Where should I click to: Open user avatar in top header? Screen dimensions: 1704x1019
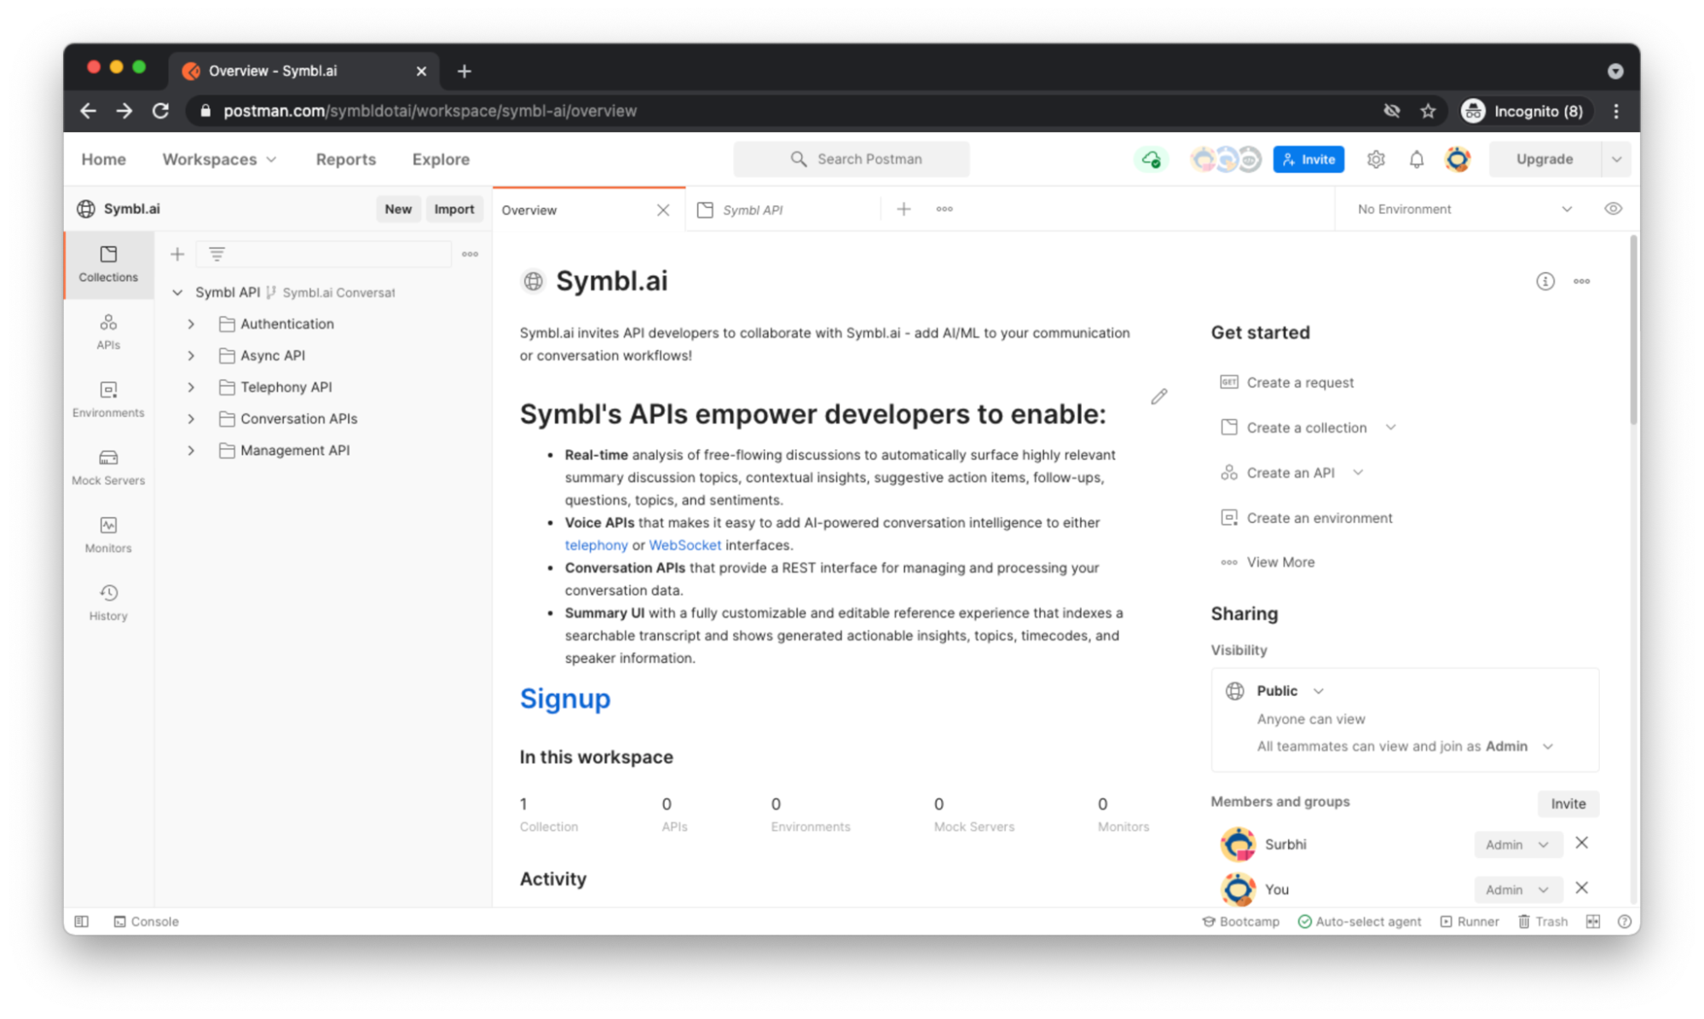[1458, 159]
